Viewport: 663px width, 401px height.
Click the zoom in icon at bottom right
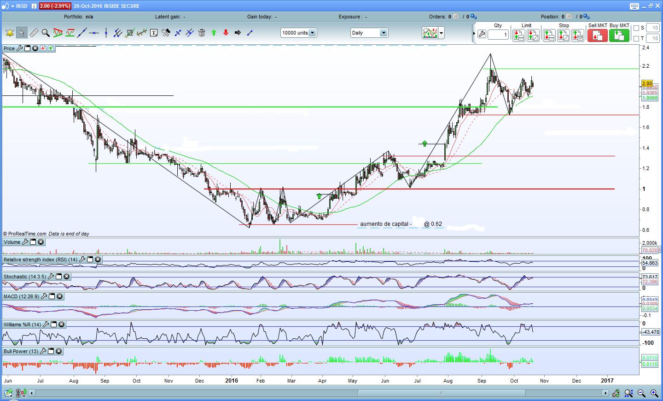click(x=654, y=393)
